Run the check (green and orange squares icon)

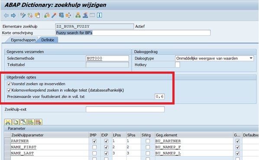click(47, 15)
